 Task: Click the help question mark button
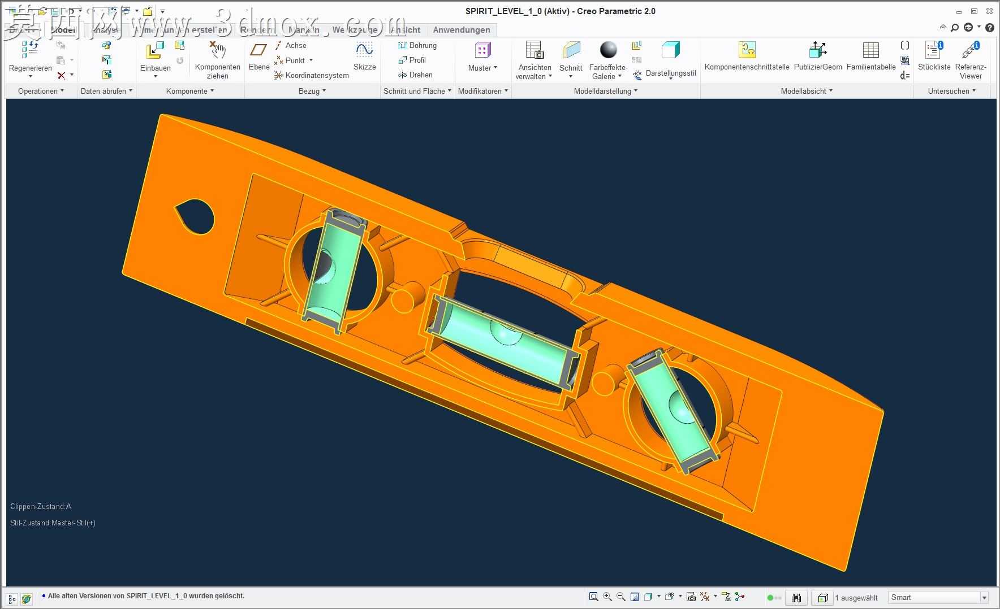coord(990,27)
